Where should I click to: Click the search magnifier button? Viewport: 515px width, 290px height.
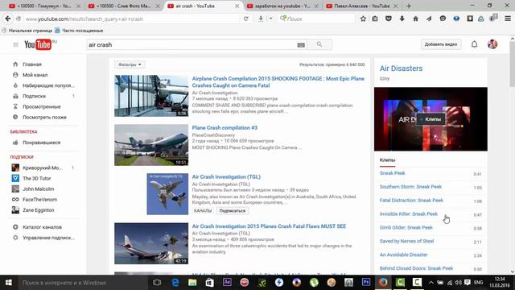pos(319,44)
